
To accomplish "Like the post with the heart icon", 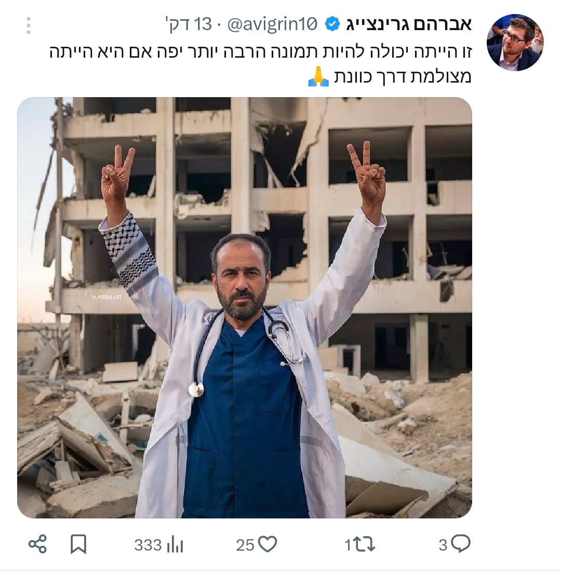I will pyautogui.click(x=268, y=544).
